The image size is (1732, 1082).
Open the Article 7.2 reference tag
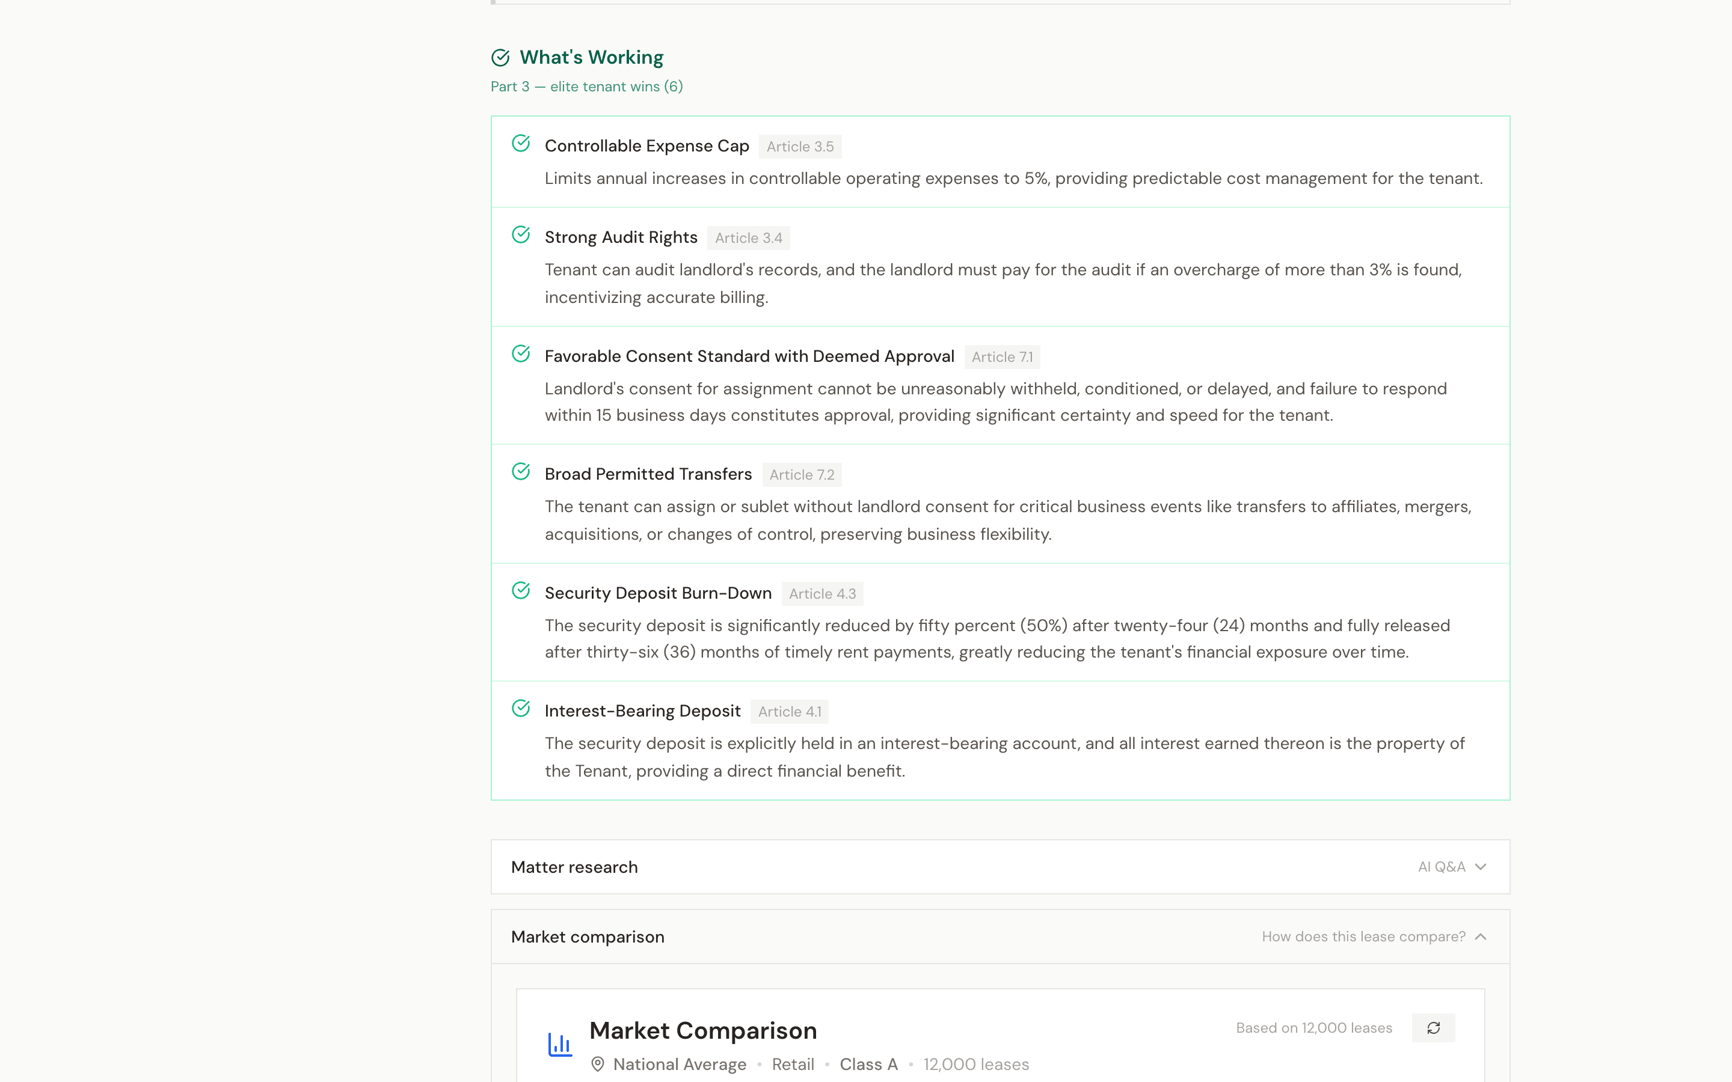[802, 475]
